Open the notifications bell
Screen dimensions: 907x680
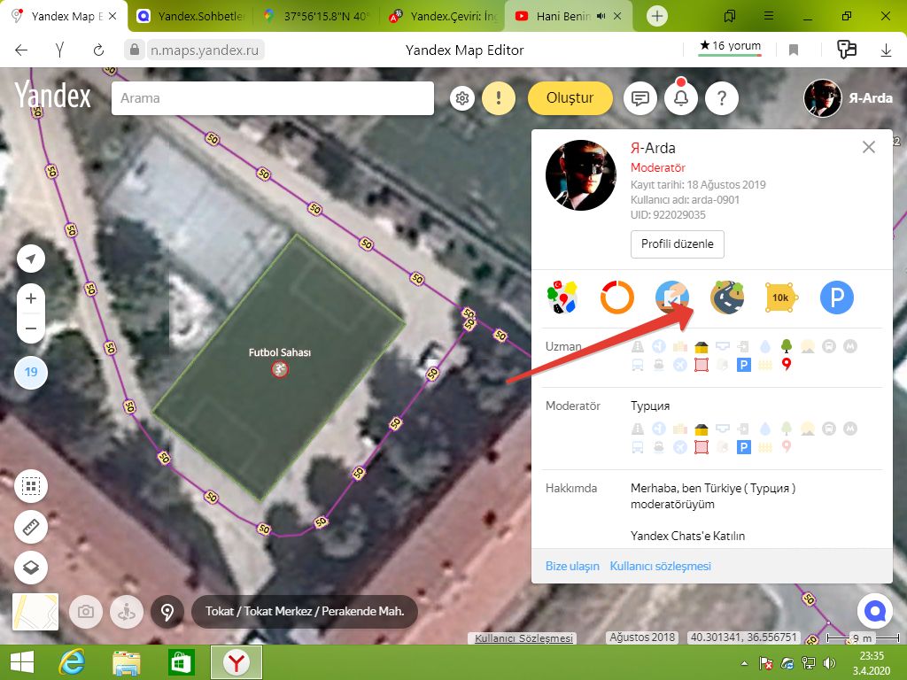click(x=681, y=98)
